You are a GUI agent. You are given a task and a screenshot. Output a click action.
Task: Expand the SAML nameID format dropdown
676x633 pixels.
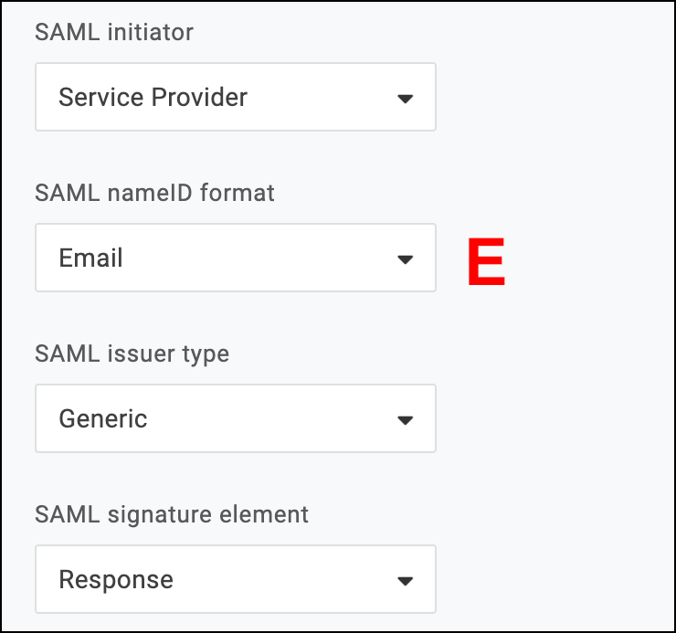coord(235,258)
